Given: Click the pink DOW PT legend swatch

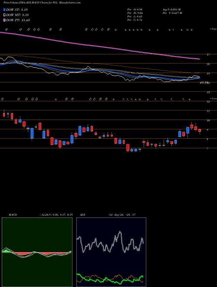Looking at the screenshot, I should (x=4, y=20).
